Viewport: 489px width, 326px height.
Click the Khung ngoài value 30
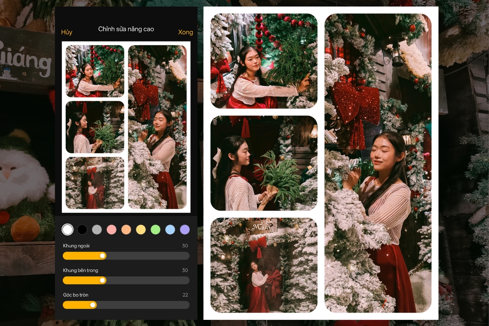[x=185, y=246]
